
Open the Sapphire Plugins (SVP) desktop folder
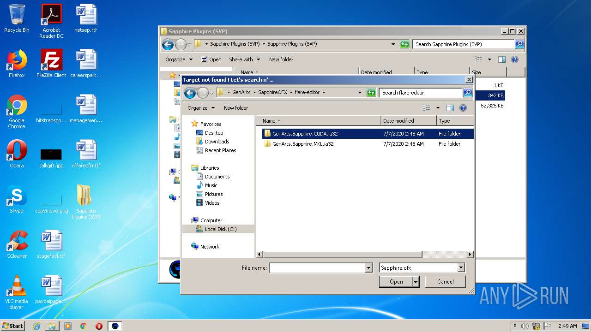(x=86, y=202)
